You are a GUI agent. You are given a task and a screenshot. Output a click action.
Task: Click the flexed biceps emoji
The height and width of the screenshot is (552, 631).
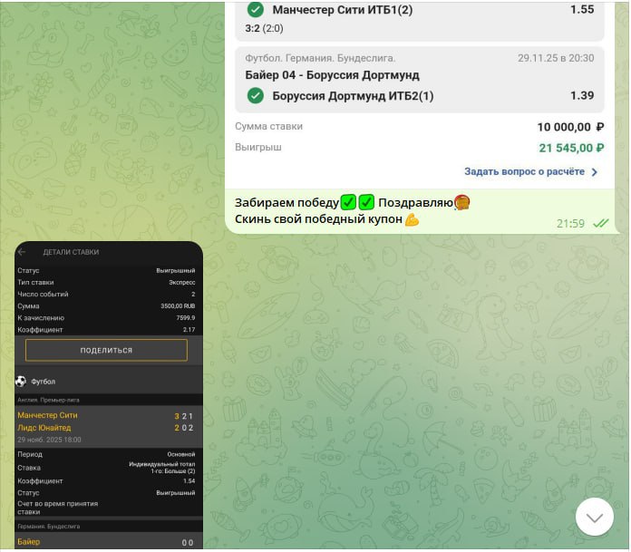[x=413, y=219]
